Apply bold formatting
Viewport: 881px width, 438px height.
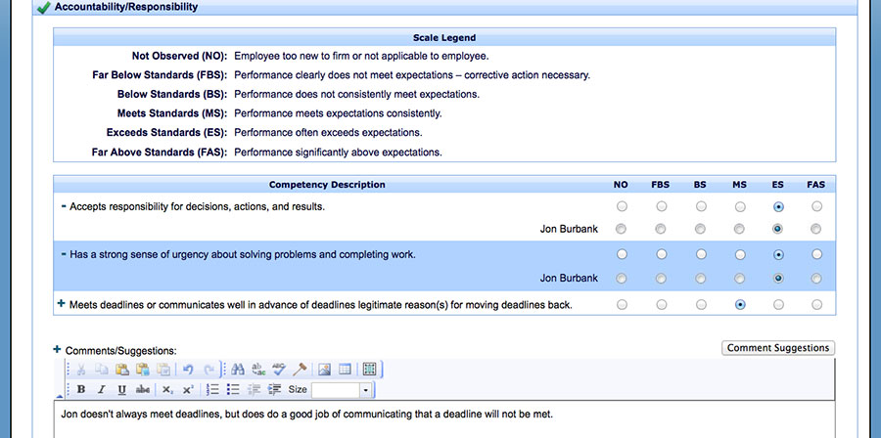(x=81, y=389)
